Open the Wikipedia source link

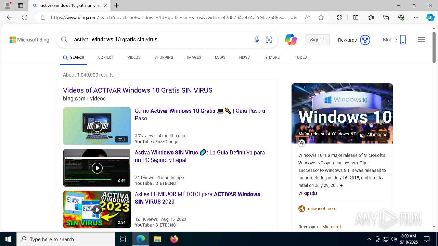click(308, 193)
